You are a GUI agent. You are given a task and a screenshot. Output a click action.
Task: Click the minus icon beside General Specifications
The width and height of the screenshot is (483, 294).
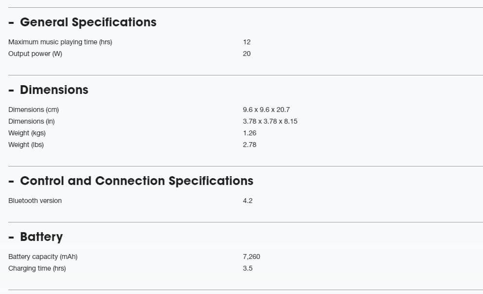coord(11,23)
